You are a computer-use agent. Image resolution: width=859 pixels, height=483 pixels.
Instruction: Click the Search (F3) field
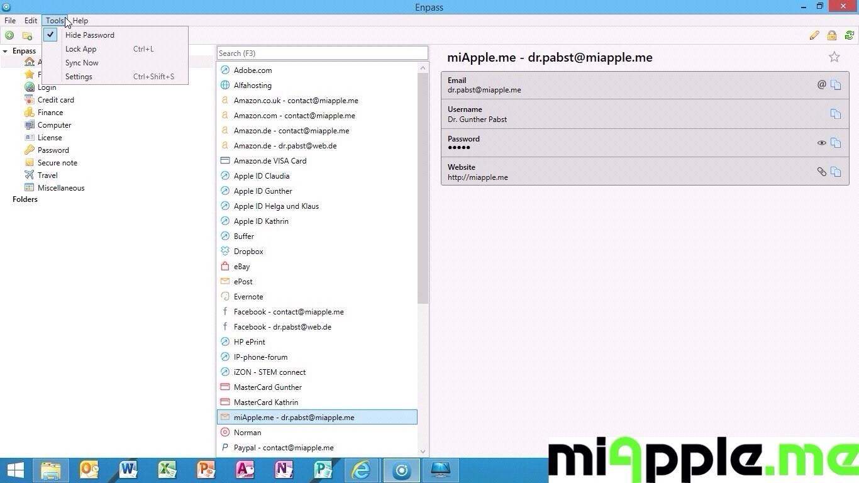tap(322, 53)
